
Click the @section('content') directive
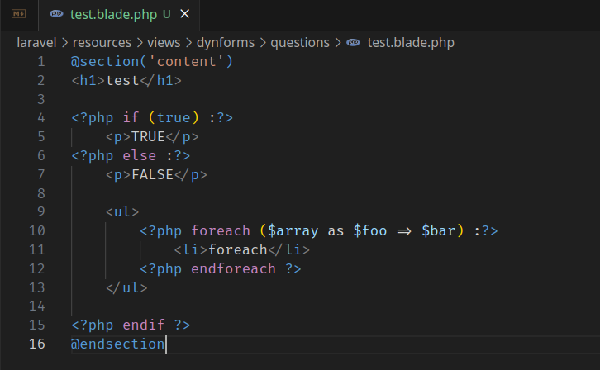[x=152, y=62]
